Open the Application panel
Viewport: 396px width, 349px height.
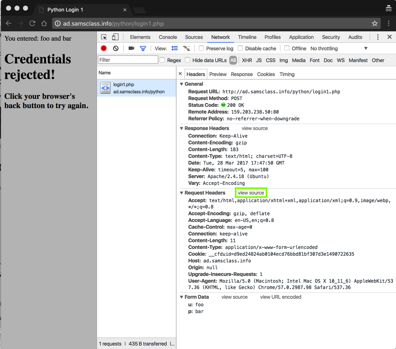point(301,37)
